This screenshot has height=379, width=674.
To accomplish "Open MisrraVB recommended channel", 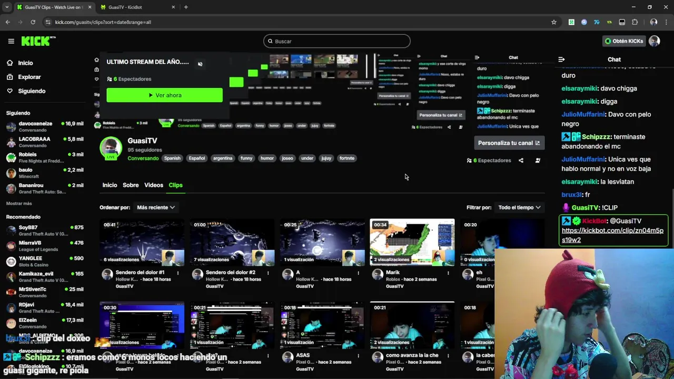I will [x=45, y=246].
